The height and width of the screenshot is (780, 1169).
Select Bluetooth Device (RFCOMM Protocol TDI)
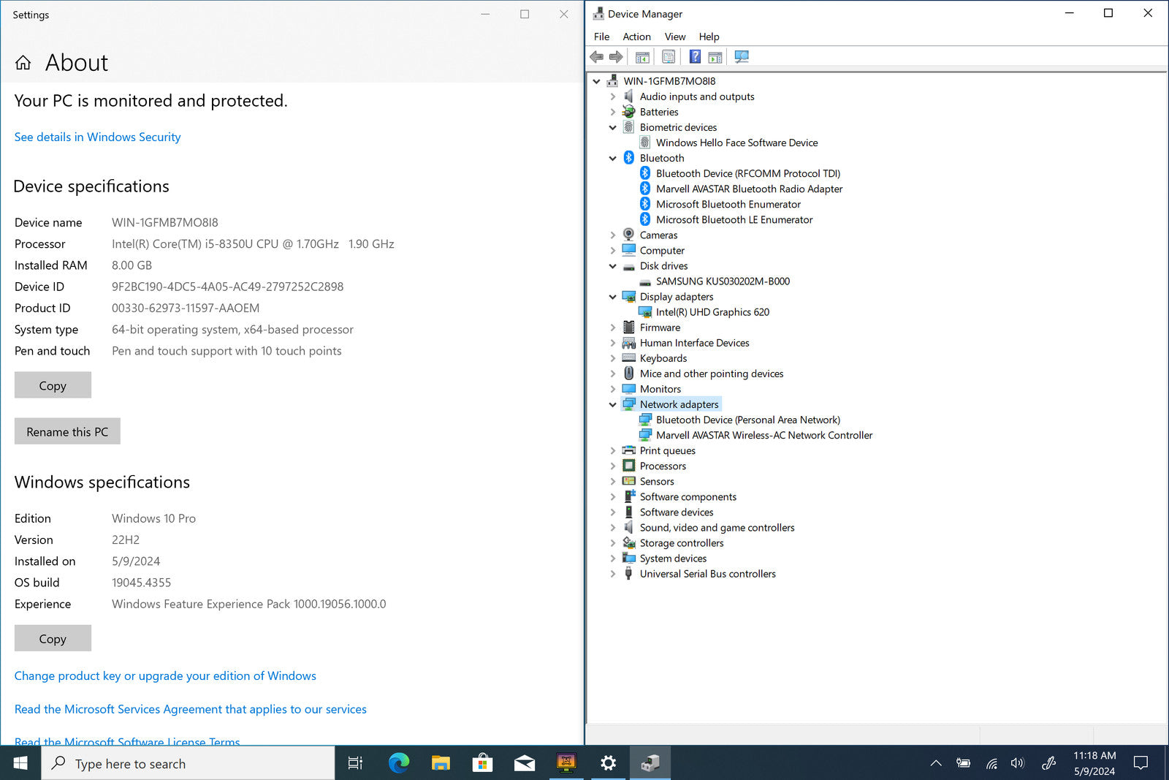tap(748, 173)
